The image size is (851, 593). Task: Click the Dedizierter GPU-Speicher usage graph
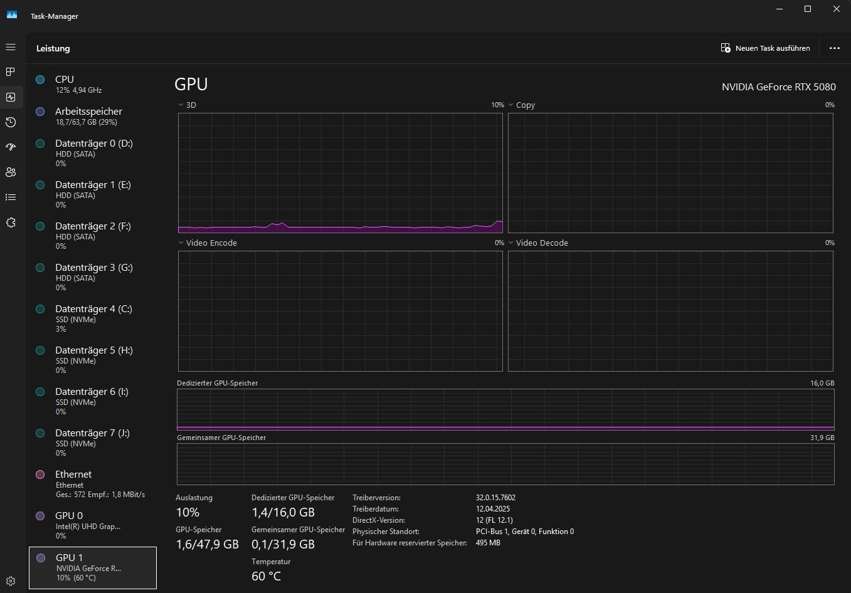pyautogui.click(x=505, y=410)
